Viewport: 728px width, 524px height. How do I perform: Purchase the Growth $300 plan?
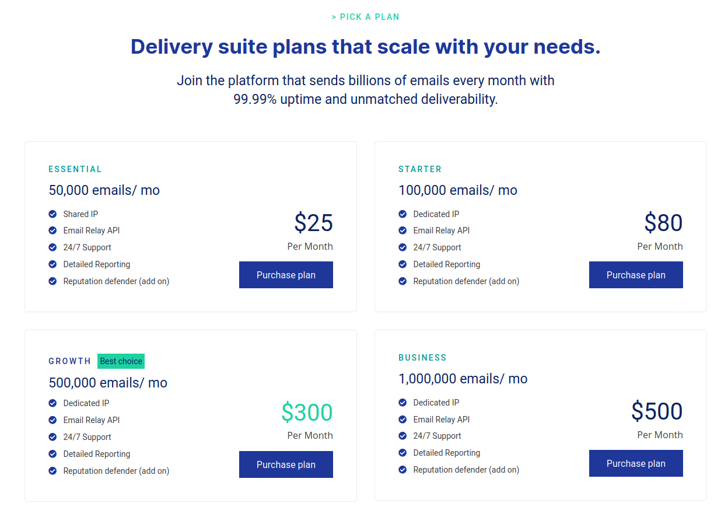tap(286, 464)
